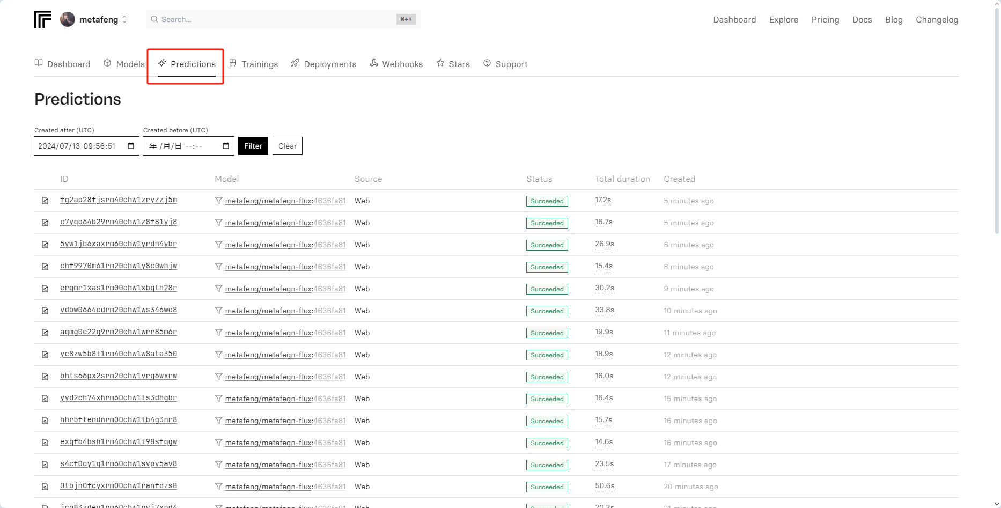Viewport: 1001px width, 508px height.
Task: Switch to the Dashboard tab
Action: 62,64
